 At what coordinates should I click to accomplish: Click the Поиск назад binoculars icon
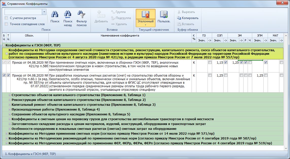point(68,14)
